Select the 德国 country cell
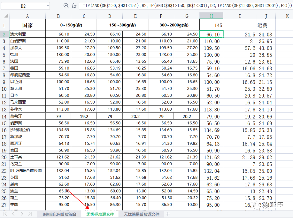The image size is (293, 218). (x=27, y=68)
